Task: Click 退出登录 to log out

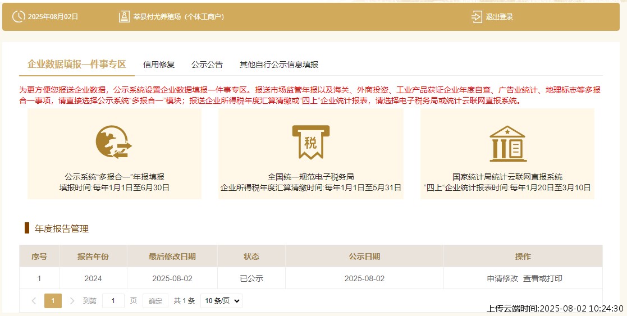Action: click(x=500, y=17)
